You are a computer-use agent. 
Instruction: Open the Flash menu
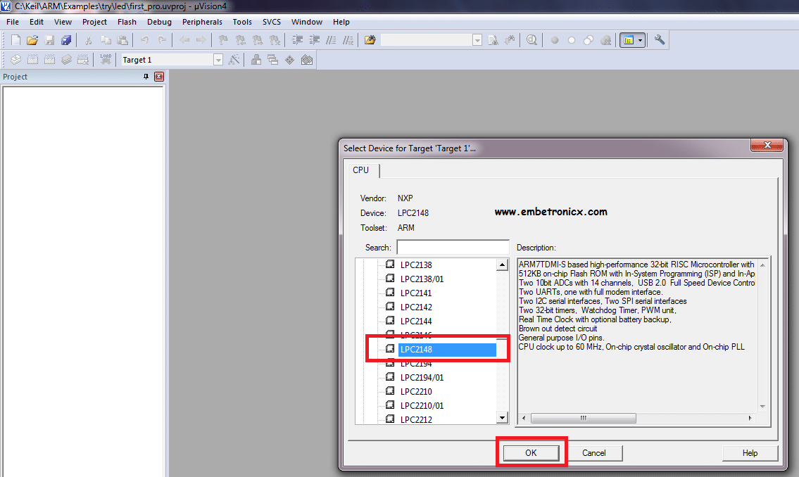click(127, 22)
